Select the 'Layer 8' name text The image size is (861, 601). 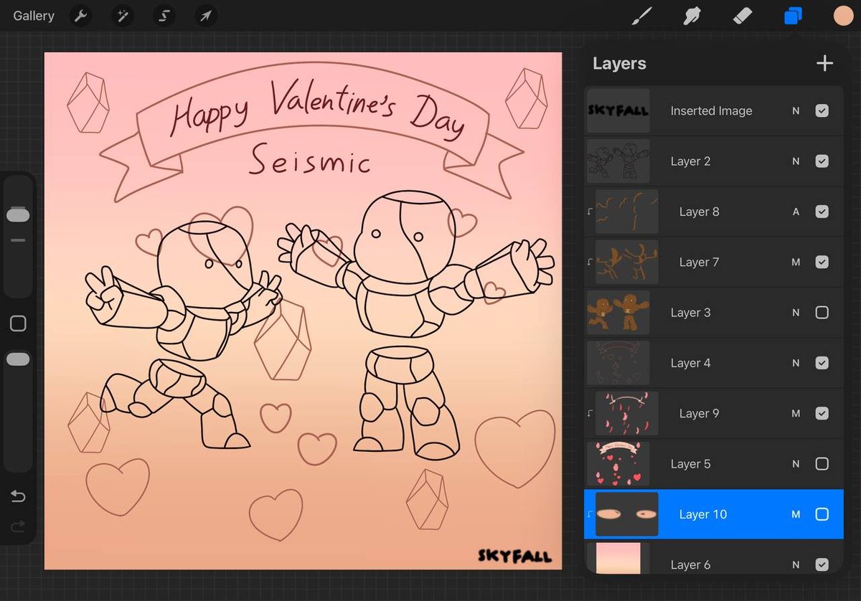click(699, 212)
